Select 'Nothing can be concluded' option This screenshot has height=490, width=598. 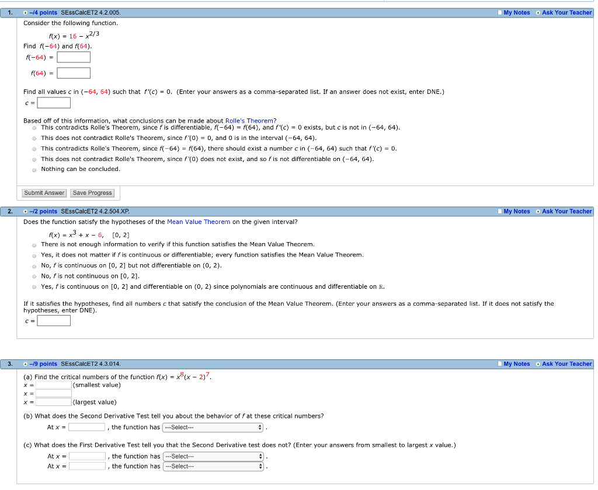(34, 170)
